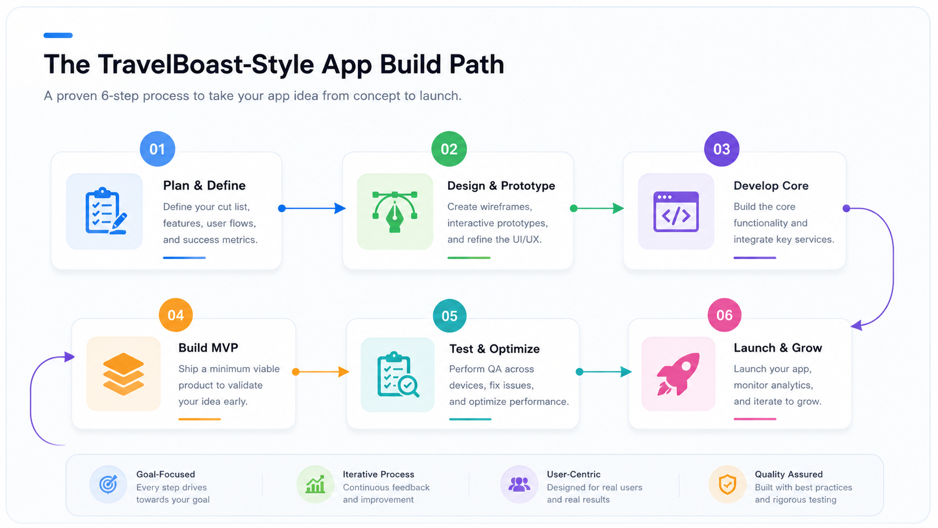Click the clipboard checklist icon for Plan & Define
Screen dimensions: 938x528
[105, 211]
